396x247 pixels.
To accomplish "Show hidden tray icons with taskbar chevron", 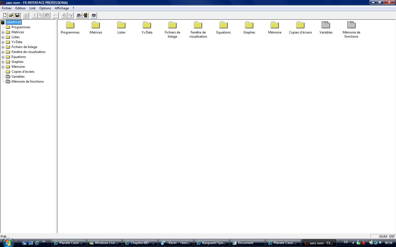I will [x=353, y=243].
